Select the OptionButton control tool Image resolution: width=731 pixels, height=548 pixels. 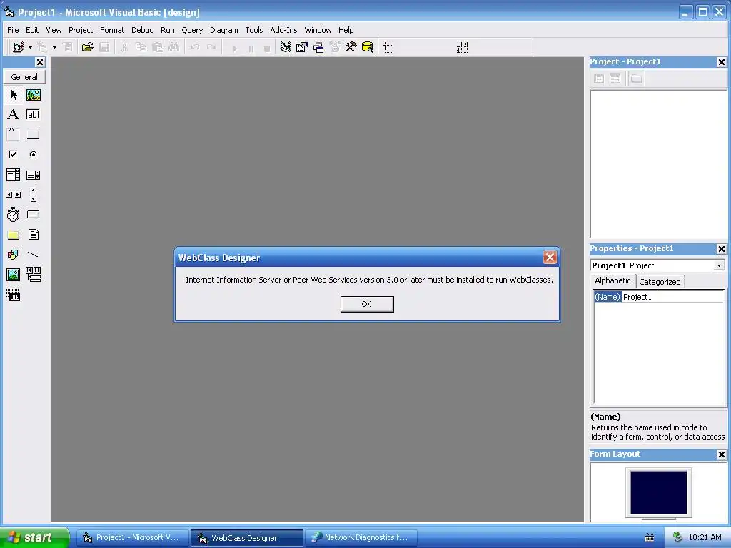33,154
